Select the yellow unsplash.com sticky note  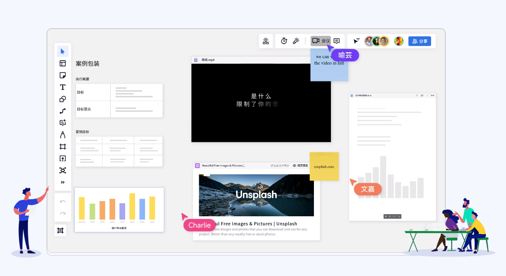point(324,166)
